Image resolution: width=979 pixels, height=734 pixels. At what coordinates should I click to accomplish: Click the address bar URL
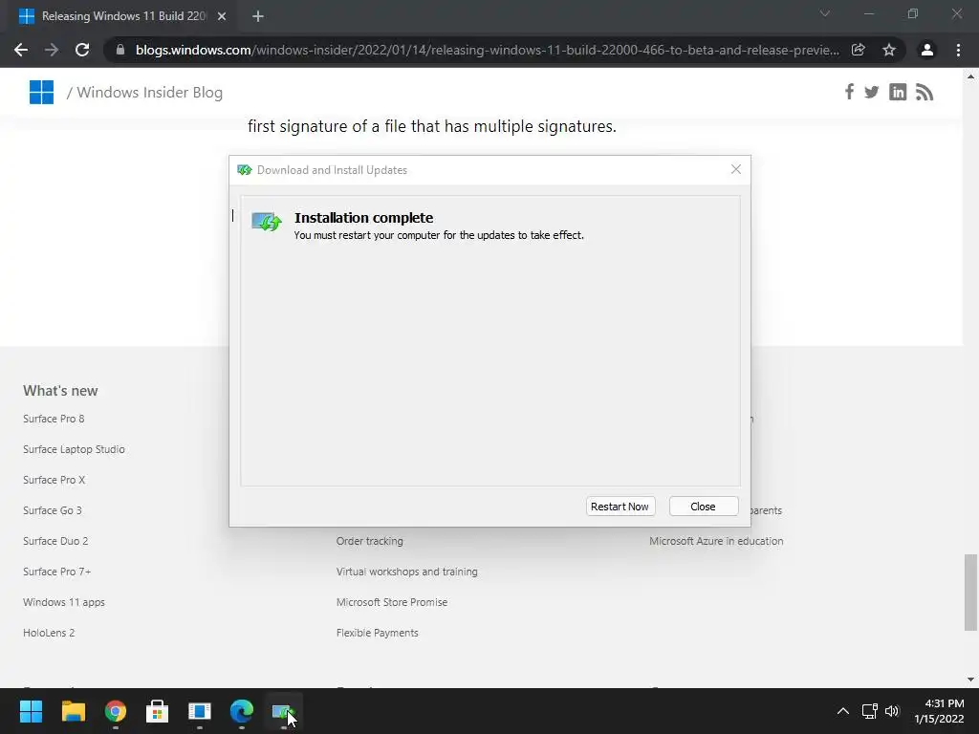(x=487, y=50)
